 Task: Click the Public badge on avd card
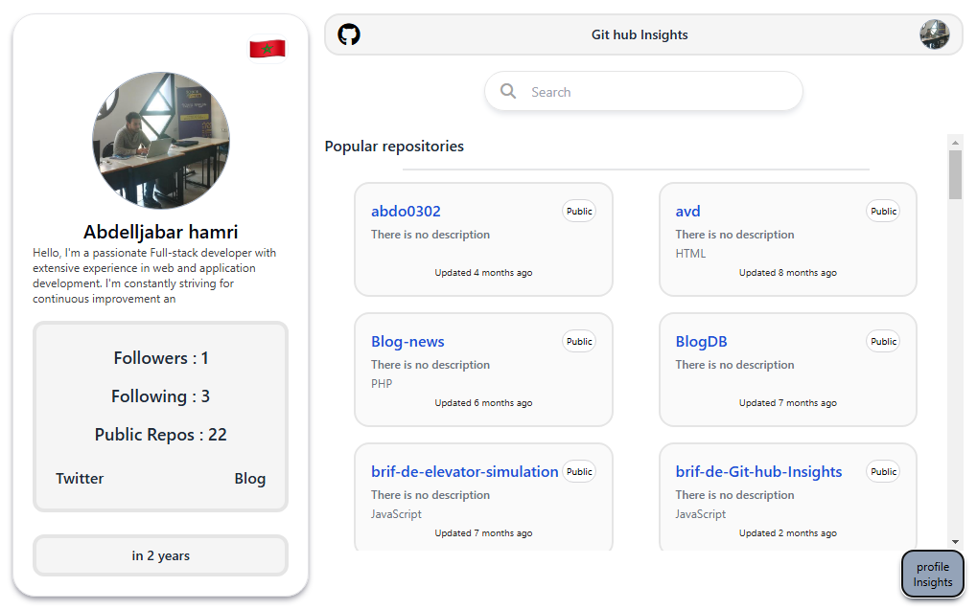point(884,211)
